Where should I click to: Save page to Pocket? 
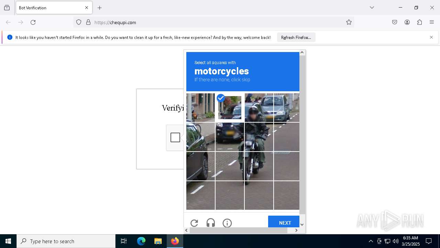click(x=395, y=22)
